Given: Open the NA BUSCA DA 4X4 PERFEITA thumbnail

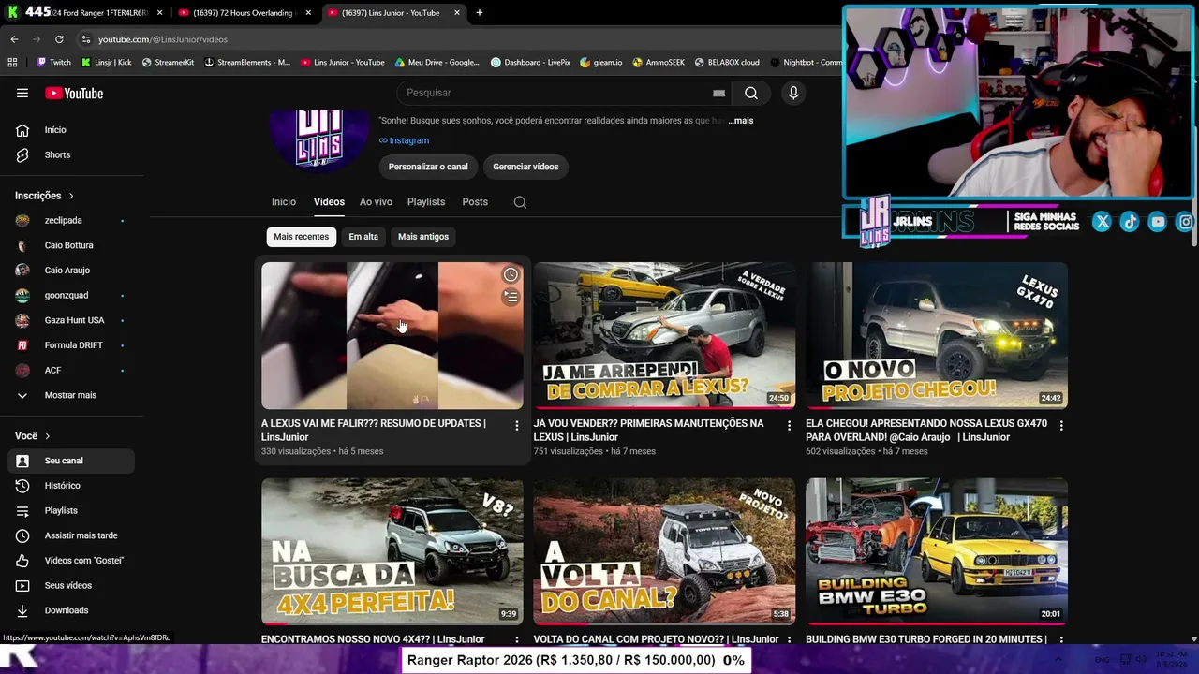Looking at the screenshot, I should point(392,550).
